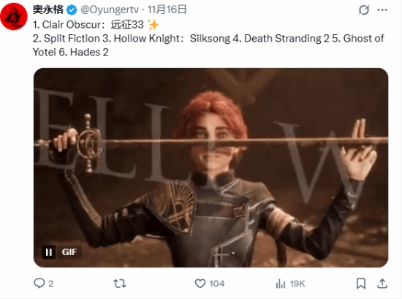Click the blue verified badge
This screenshot has width=402, height=299.
point(72,10)
